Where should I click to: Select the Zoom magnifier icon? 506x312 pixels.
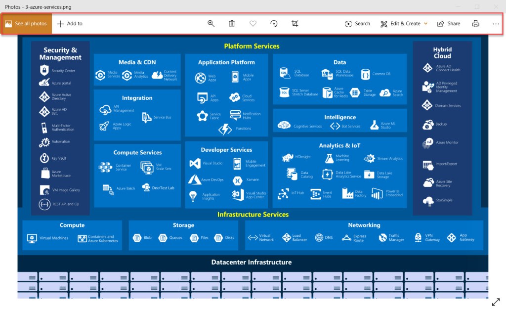(211, 24)
